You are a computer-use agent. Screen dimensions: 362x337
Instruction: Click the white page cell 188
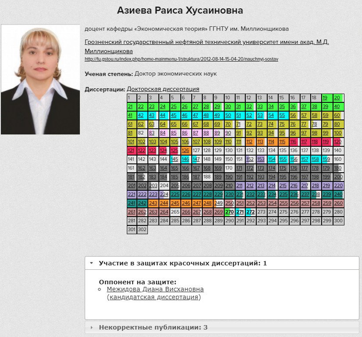[208, 177]
